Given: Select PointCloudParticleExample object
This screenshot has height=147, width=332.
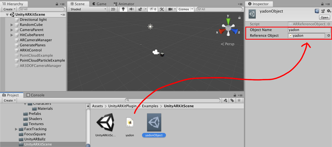Looking at the screenshot, I should (x=42, y=60).
